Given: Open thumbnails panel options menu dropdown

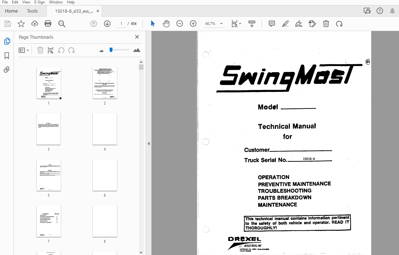Looking at the screenshot, I should tap(24, 50).
